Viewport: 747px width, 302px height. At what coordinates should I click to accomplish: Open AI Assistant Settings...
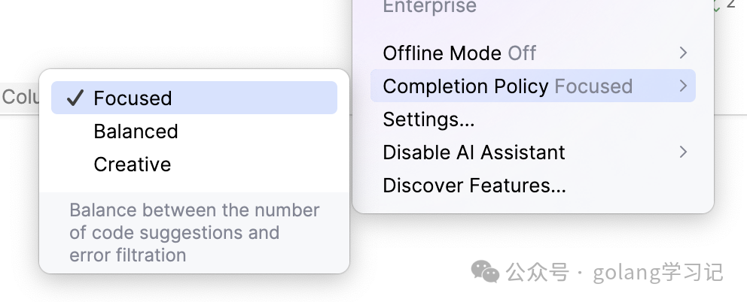(428, 119)
